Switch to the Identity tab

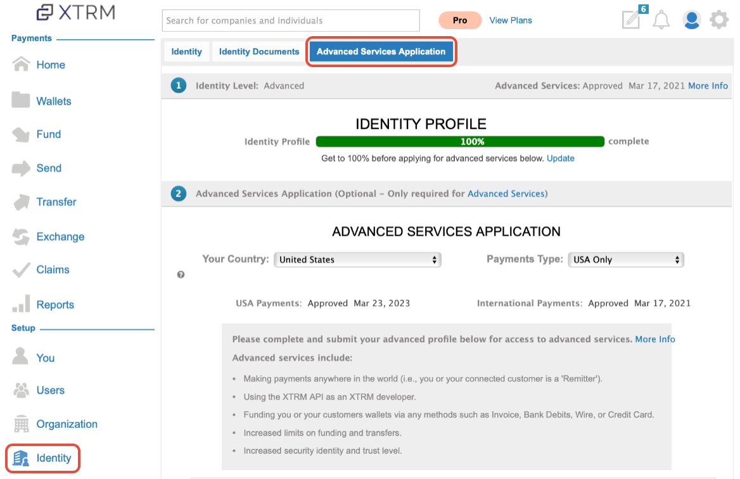click(x=186, y=51)
